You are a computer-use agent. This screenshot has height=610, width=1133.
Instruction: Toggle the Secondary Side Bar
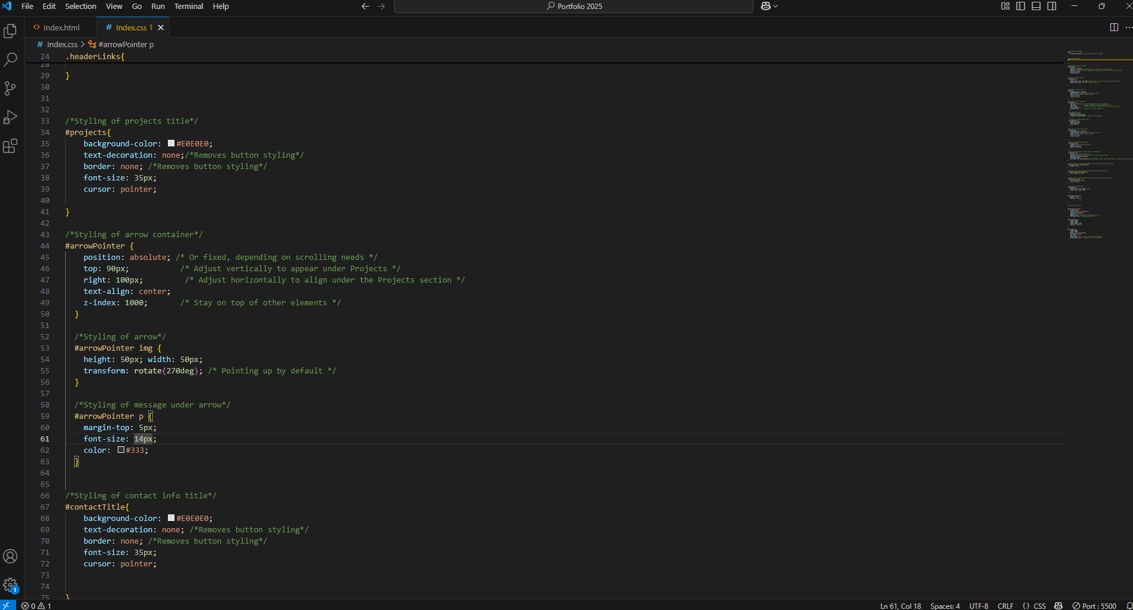click(x=1052, y=6)
